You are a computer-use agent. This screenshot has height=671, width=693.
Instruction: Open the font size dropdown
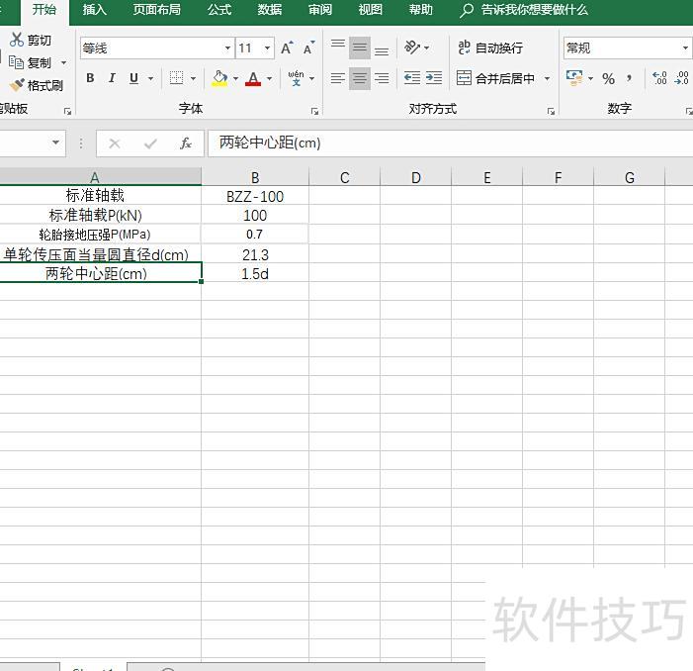(268, 48)
